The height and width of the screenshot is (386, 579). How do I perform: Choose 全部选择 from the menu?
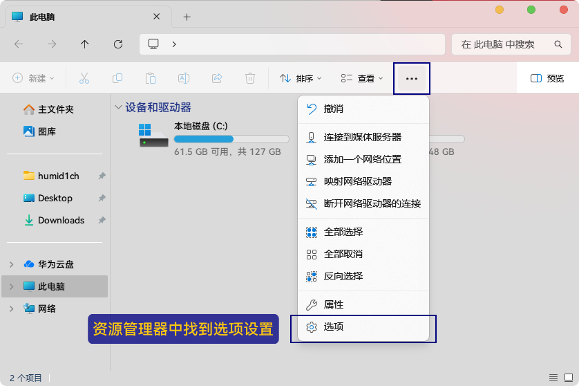click(x=363, y=232)
